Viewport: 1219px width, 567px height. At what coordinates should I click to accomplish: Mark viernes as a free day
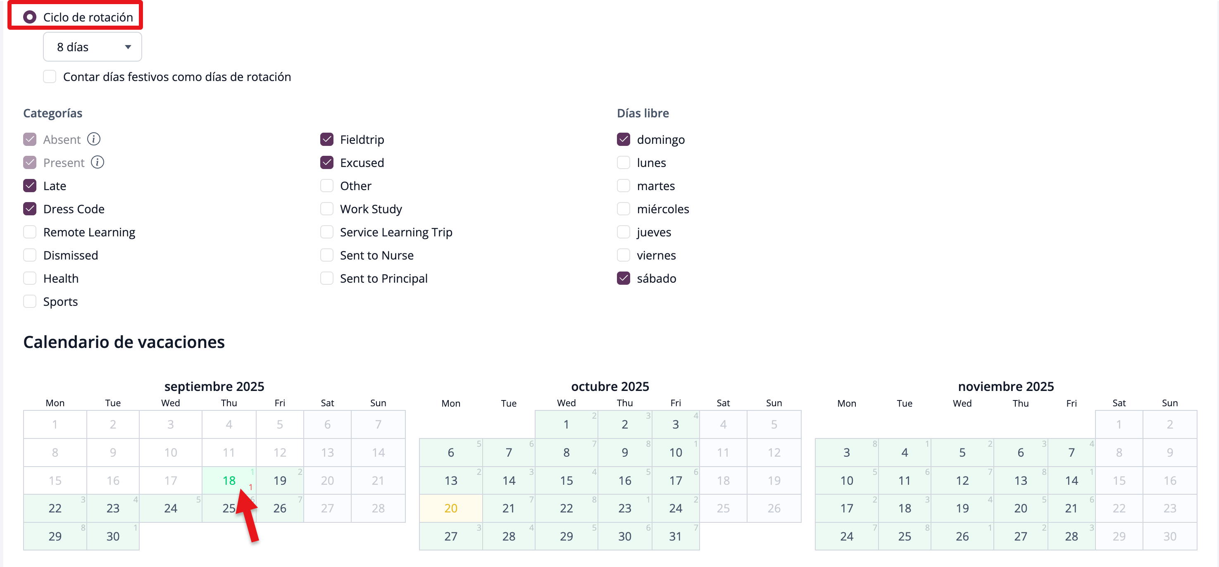(x=623, y=255)
